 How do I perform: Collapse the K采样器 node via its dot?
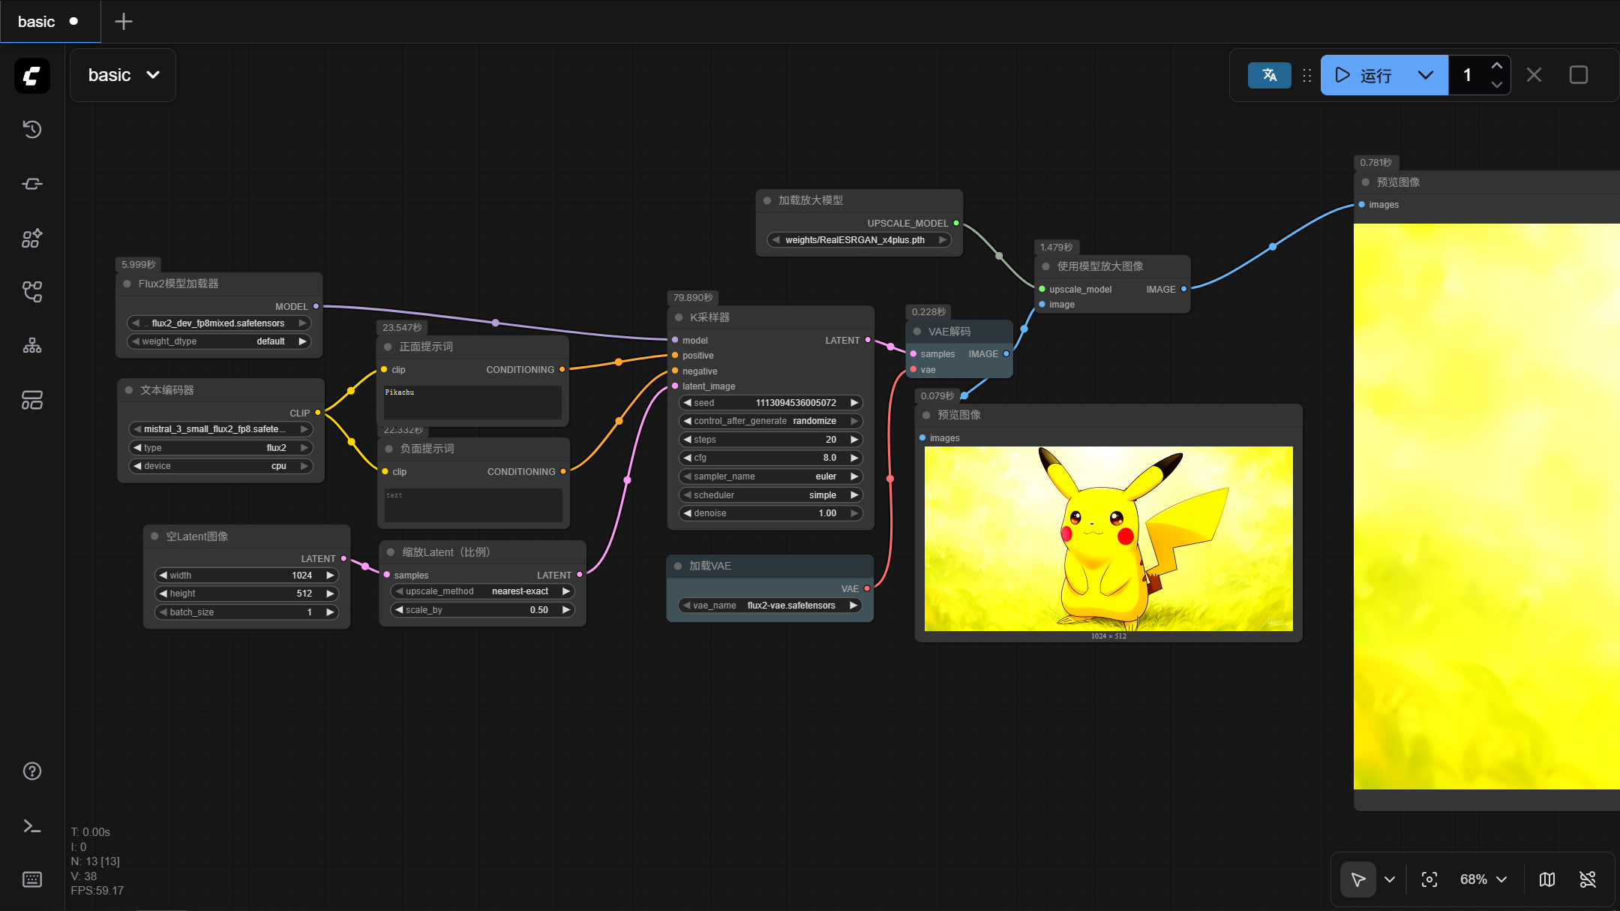pos(679,317)
